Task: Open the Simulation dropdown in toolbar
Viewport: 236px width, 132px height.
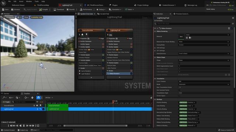Action: pyautogui.click(x=115, y=10)
